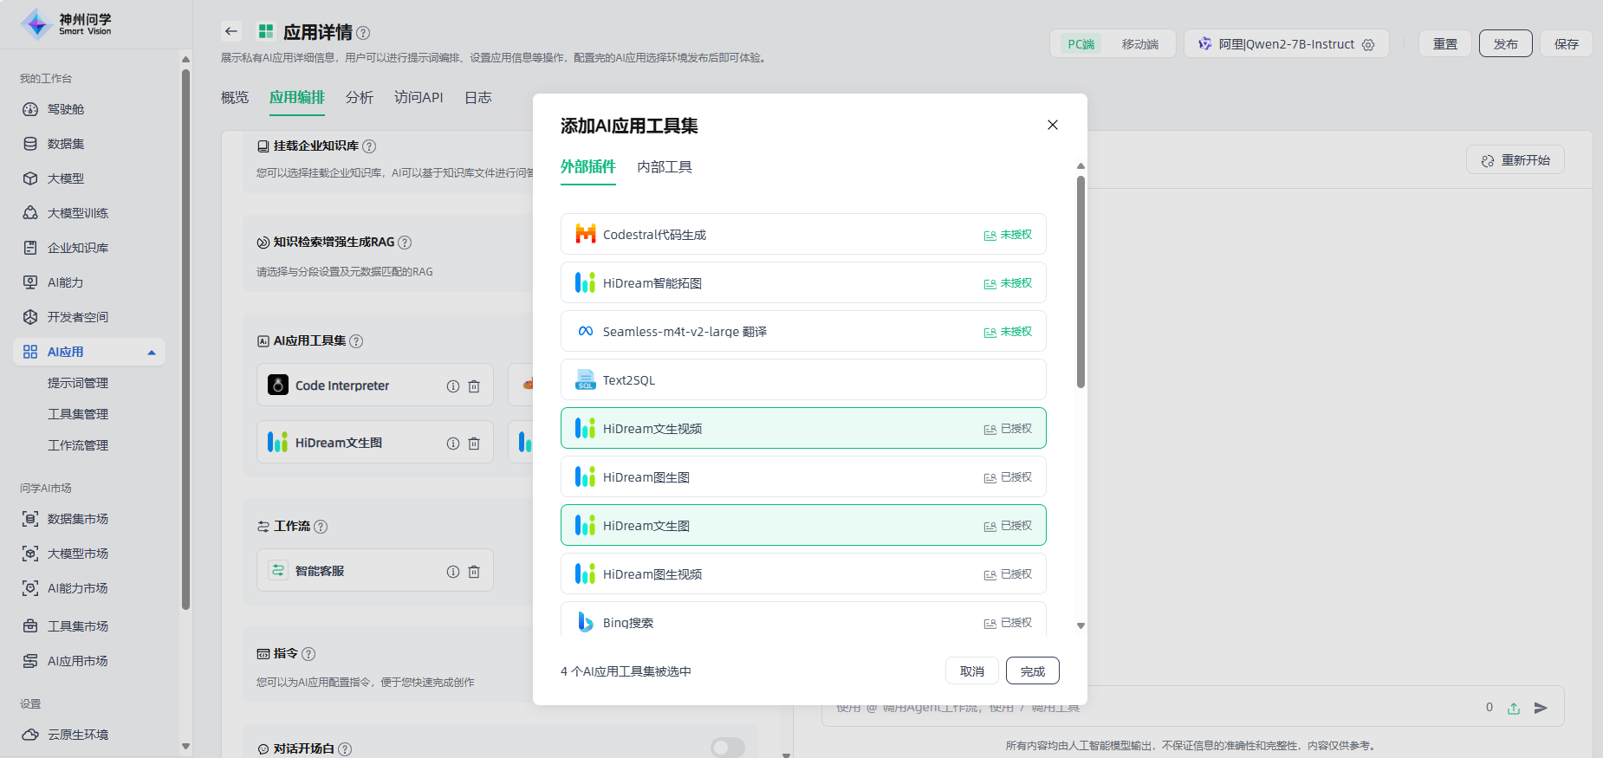Click 重新开始 button

[x=1515, y=160]
